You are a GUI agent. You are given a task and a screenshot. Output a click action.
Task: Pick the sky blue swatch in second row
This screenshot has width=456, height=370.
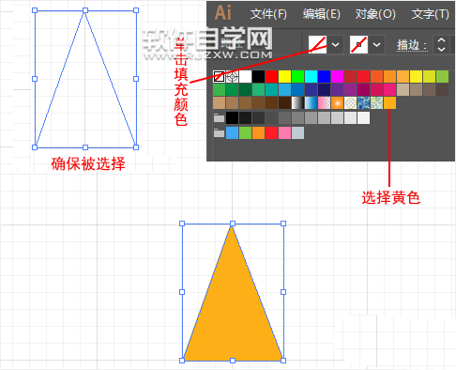pos(284,89)
